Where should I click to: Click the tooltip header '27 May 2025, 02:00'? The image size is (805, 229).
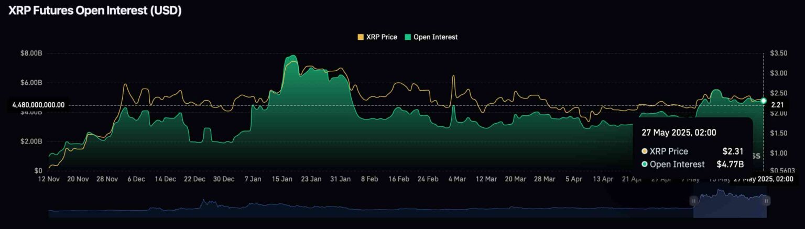[679, 133]
